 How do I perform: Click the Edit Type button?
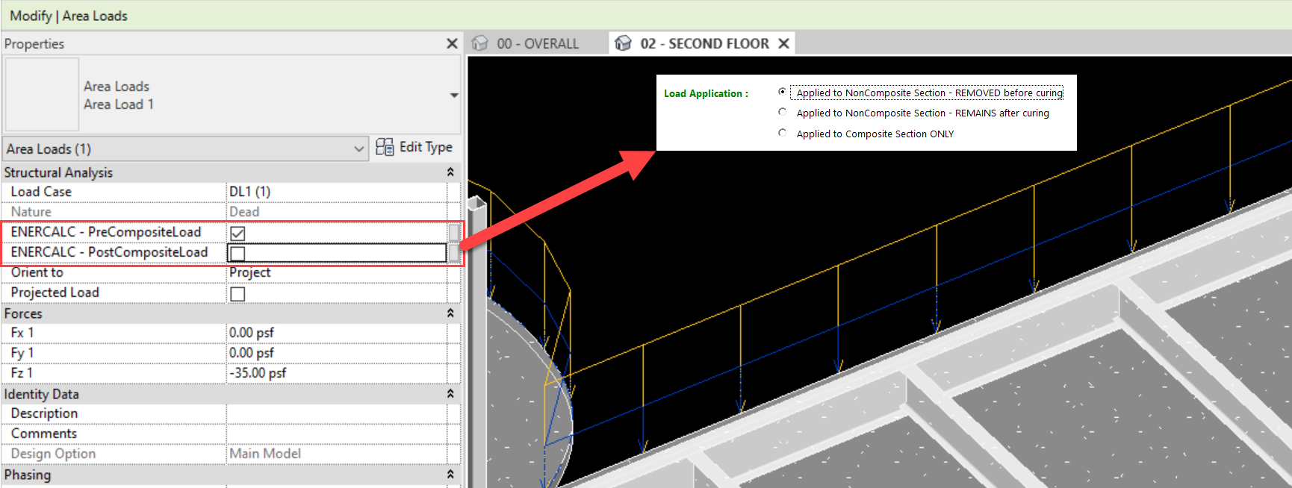[414, 147]
